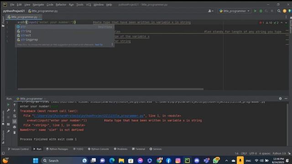The image size is (292, 164).
Task: Open autocomplete popup options kebab
Action: click(x=112, y=44)
